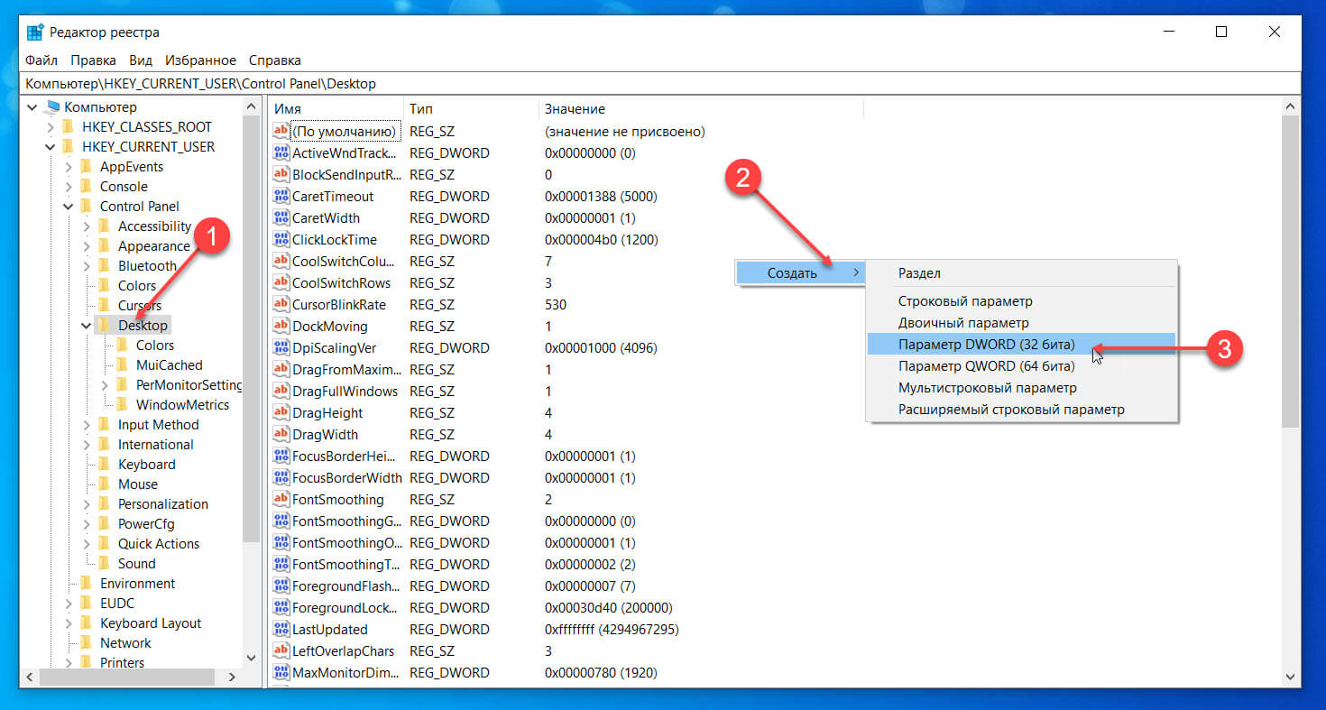Click the Network folder icon
Screen dimensions: 1326x710
click(x=86, y=643)
